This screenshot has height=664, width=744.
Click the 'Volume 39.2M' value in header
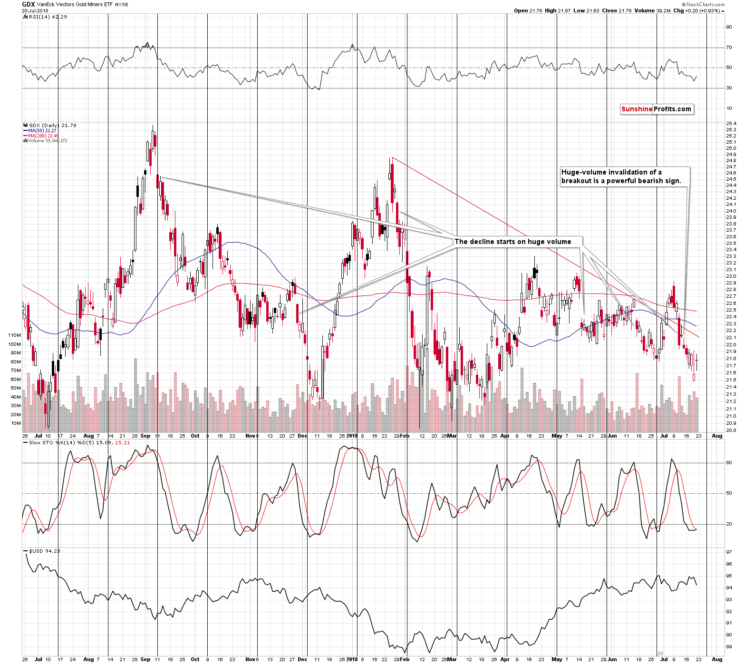(x=652, y=10)
